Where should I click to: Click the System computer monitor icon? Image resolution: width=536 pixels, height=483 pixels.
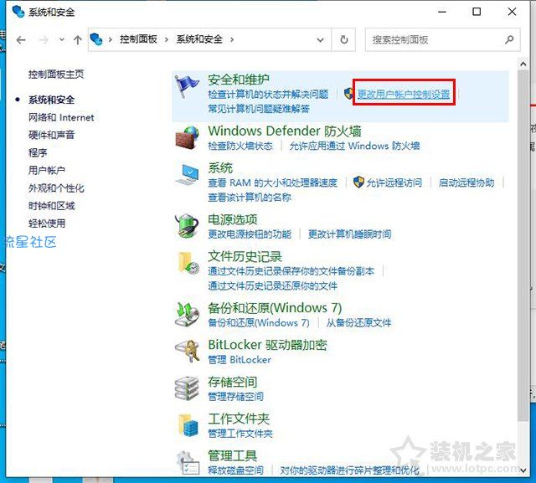coord(187,175)
